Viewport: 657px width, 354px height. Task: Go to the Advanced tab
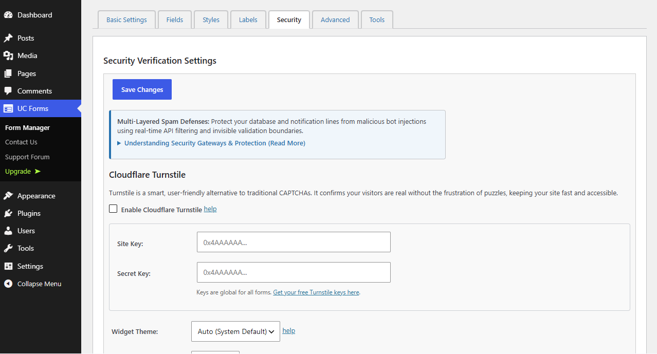(x=335, y=20)
